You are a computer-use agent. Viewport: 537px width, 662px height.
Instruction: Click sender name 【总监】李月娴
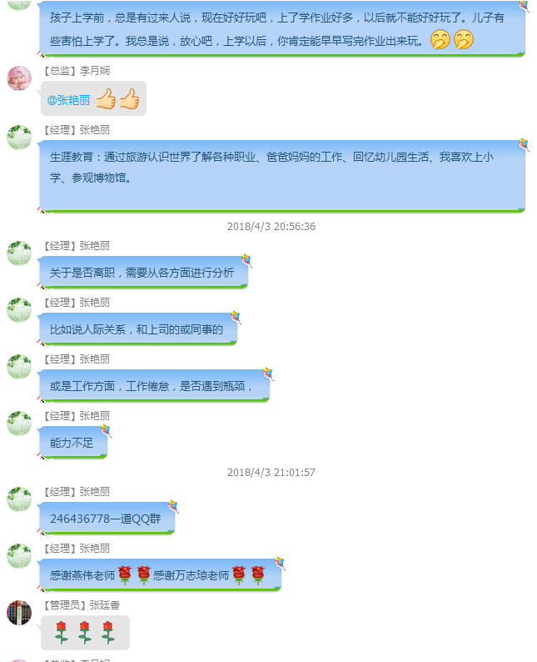77,71
